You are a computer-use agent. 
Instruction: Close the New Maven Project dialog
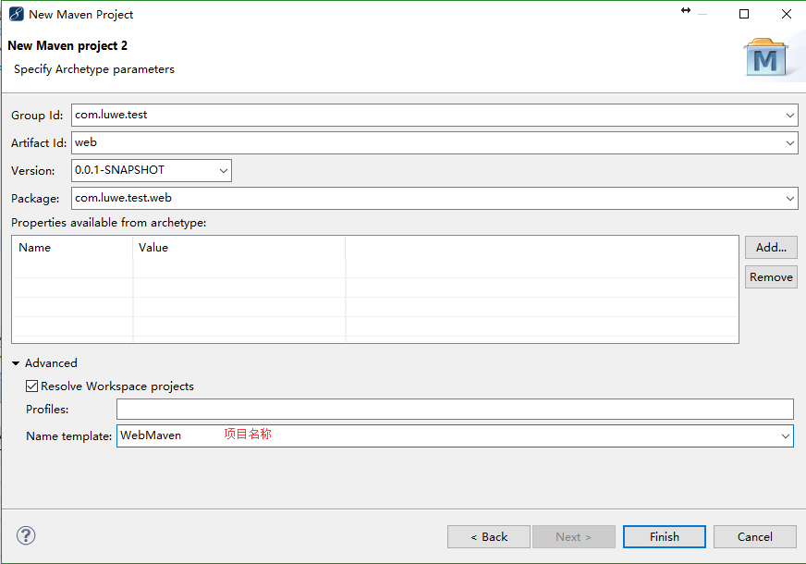787,14
